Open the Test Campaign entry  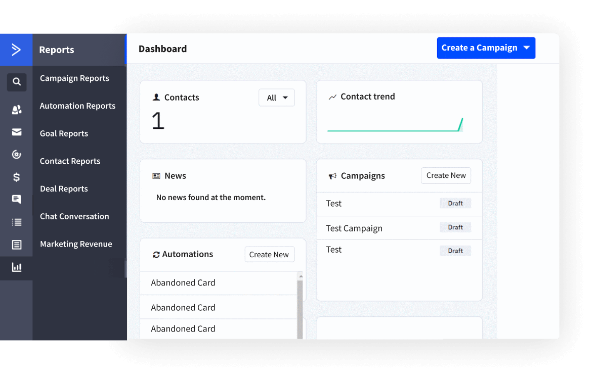pyautogui.click(x=354, y=228)
